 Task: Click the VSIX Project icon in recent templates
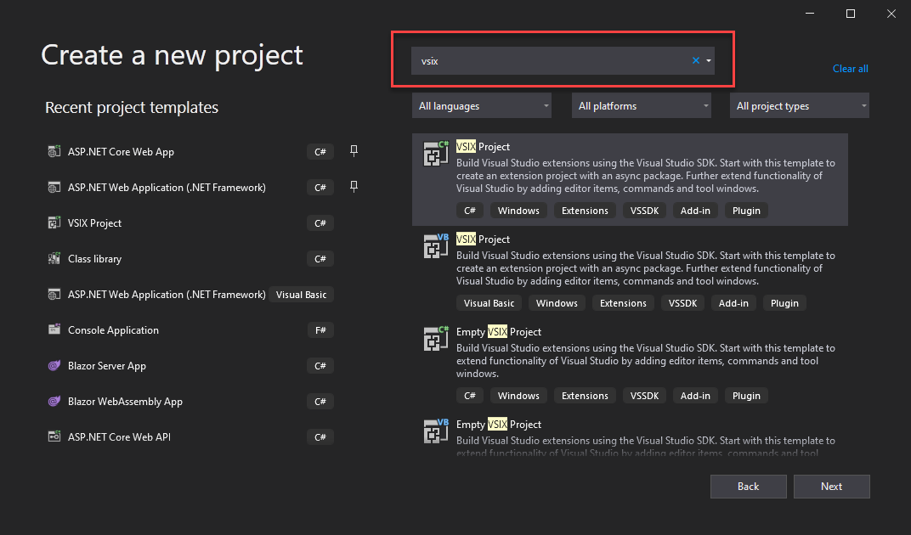coord(54,222)
